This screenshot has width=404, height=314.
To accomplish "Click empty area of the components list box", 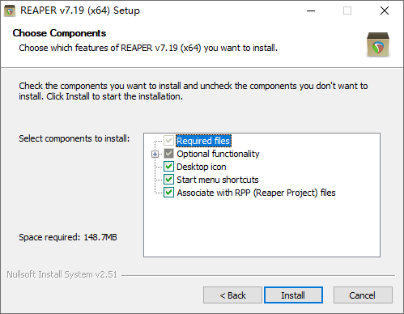I will point(262,228).
